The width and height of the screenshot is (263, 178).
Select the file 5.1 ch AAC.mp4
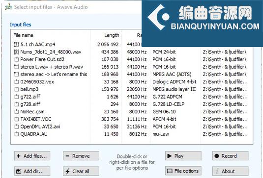[x=38, y=45]
